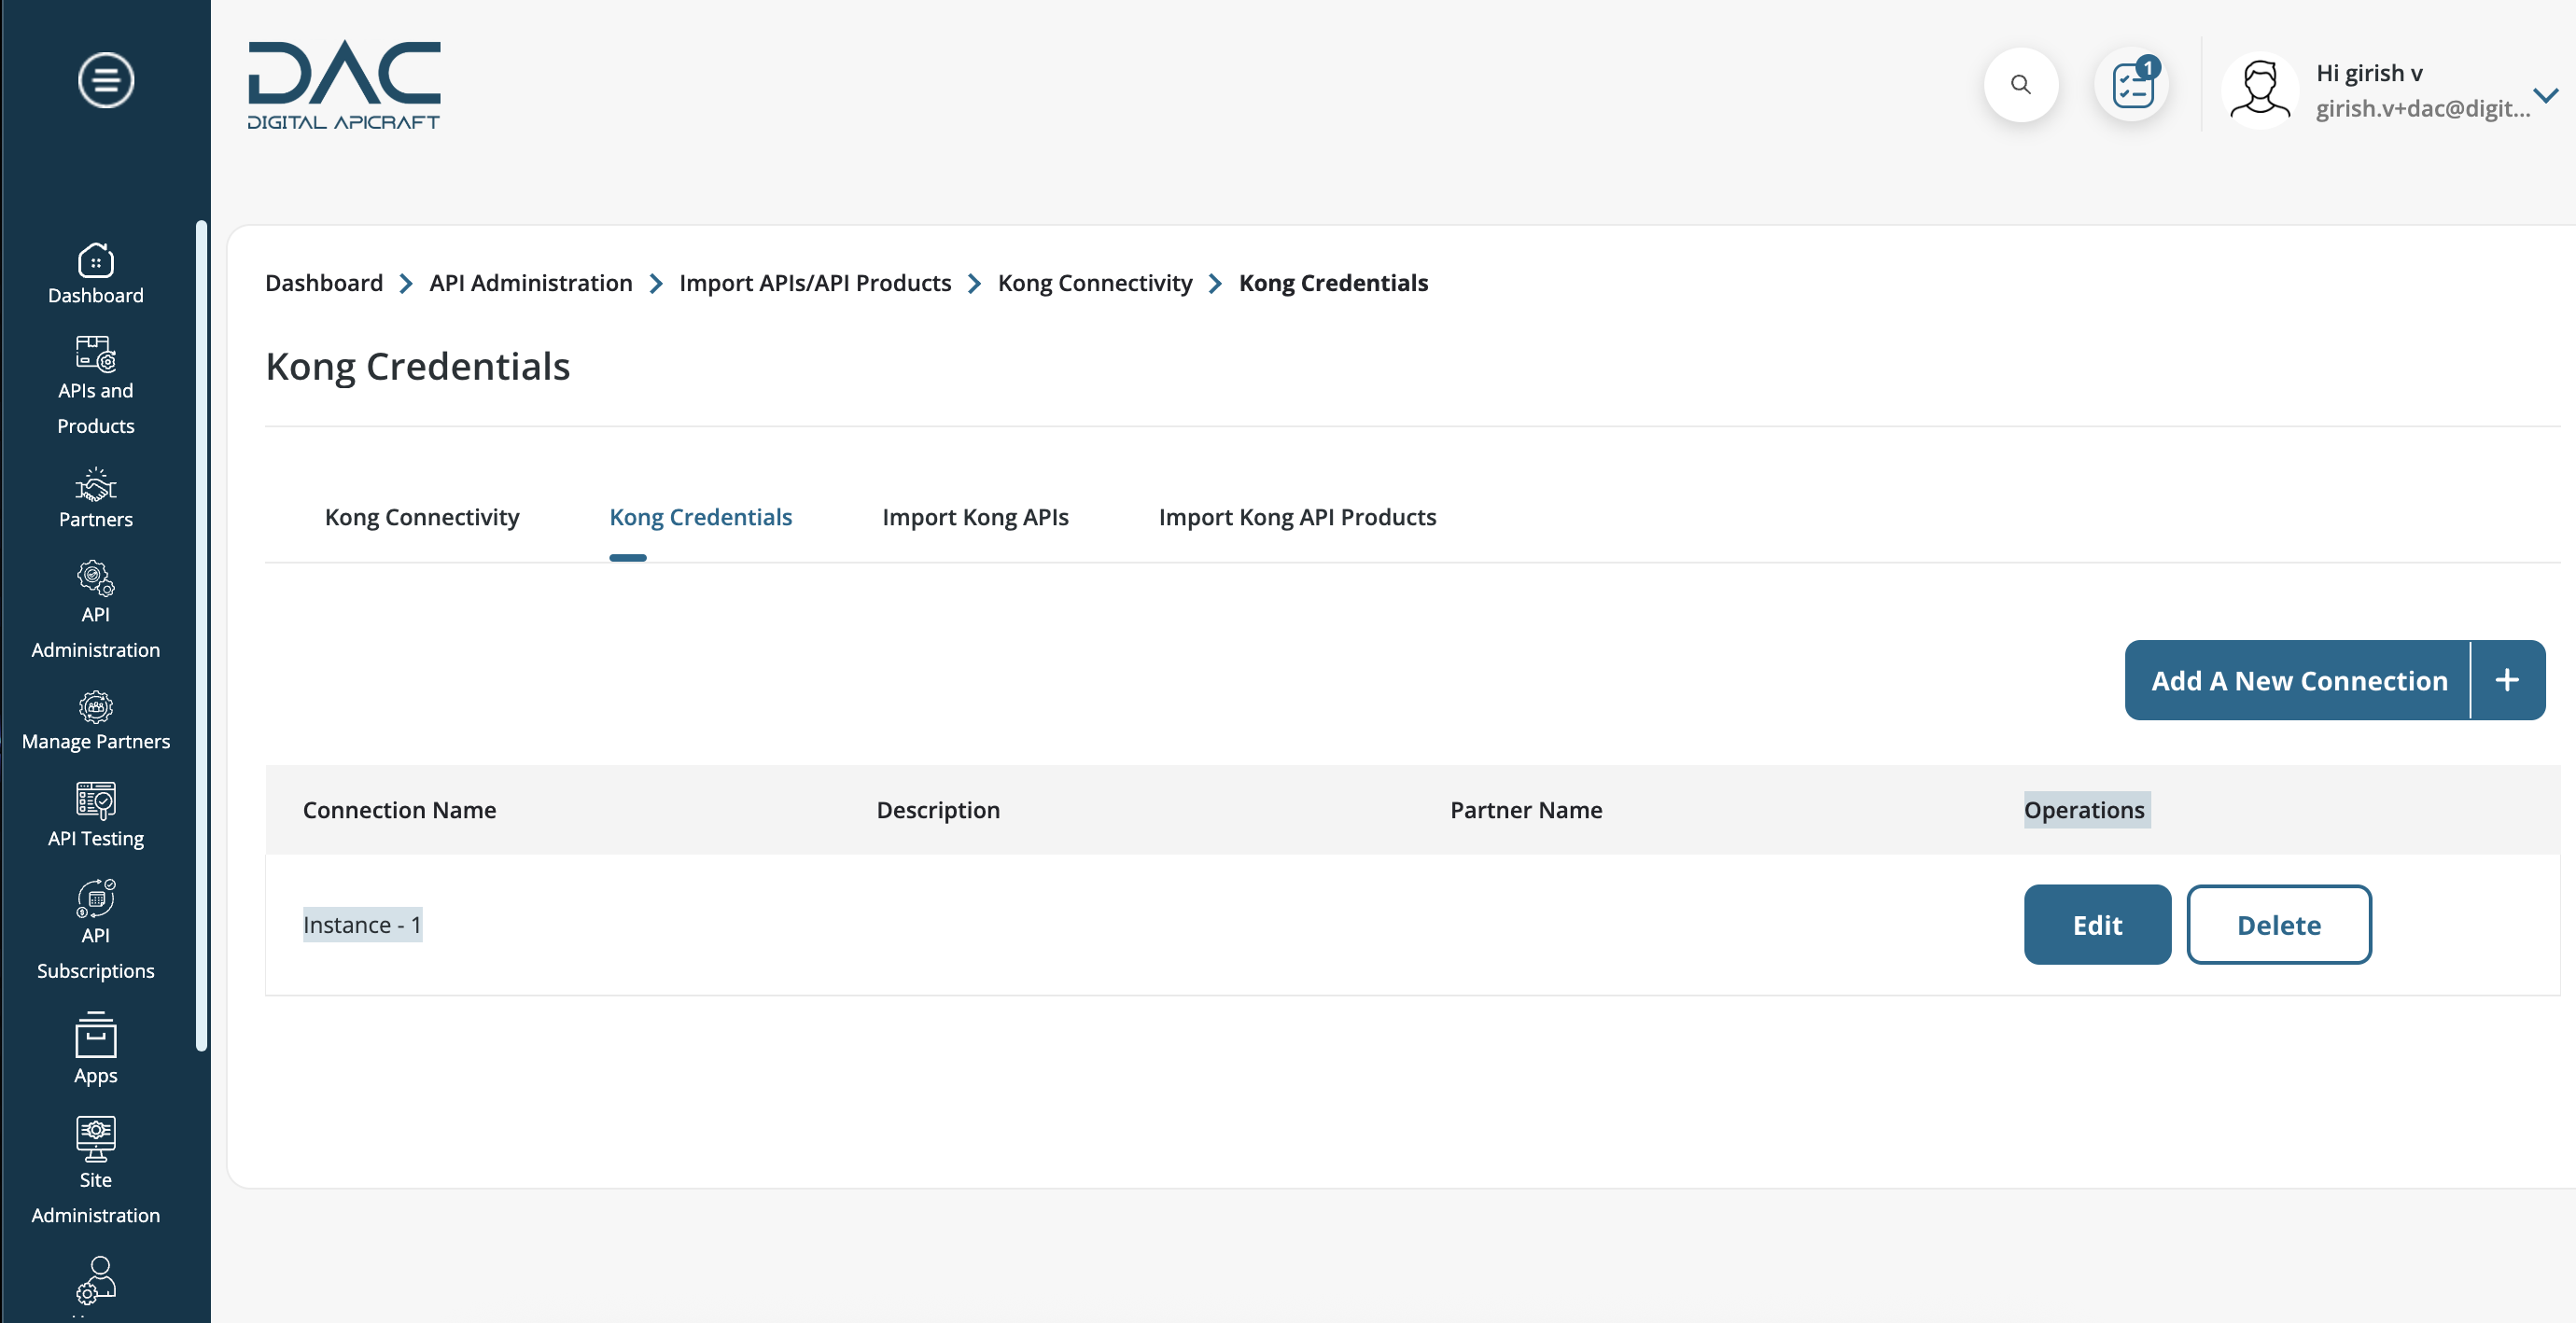2576x1323 pixels.
Task: Open Site Administration in the sidebar
Action: tap(96, 1171)
